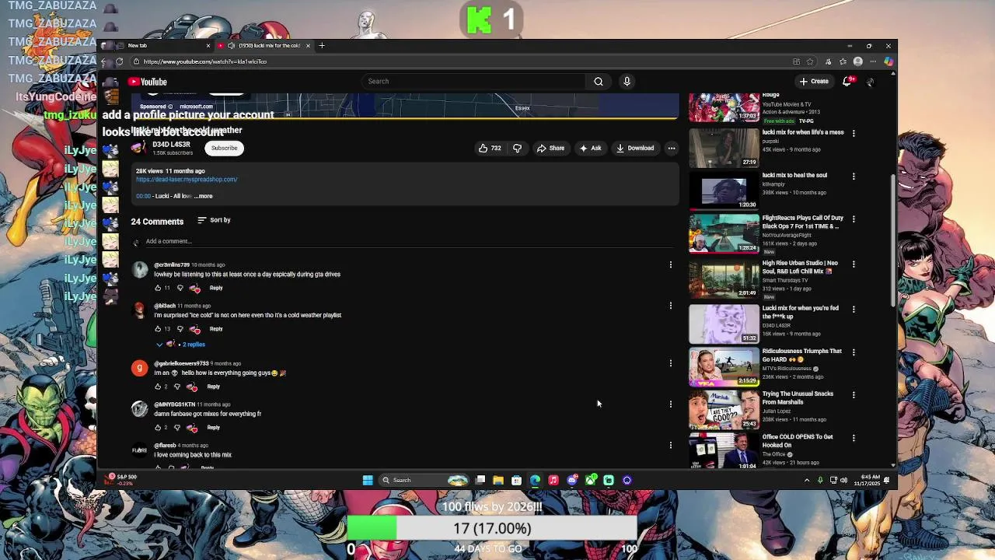
Task: Reply to @bl3ach comment
Action: coord(216,329)
